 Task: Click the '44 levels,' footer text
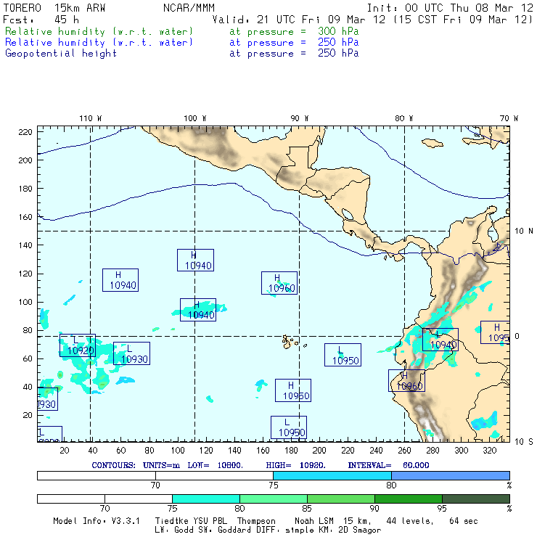tap(410, 521)
